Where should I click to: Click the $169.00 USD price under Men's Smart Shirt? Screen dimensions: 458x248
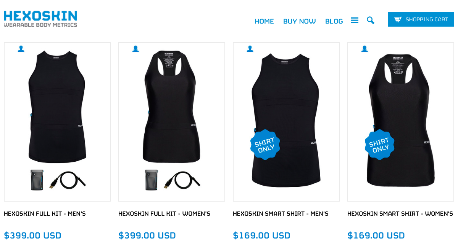point(261,235)
